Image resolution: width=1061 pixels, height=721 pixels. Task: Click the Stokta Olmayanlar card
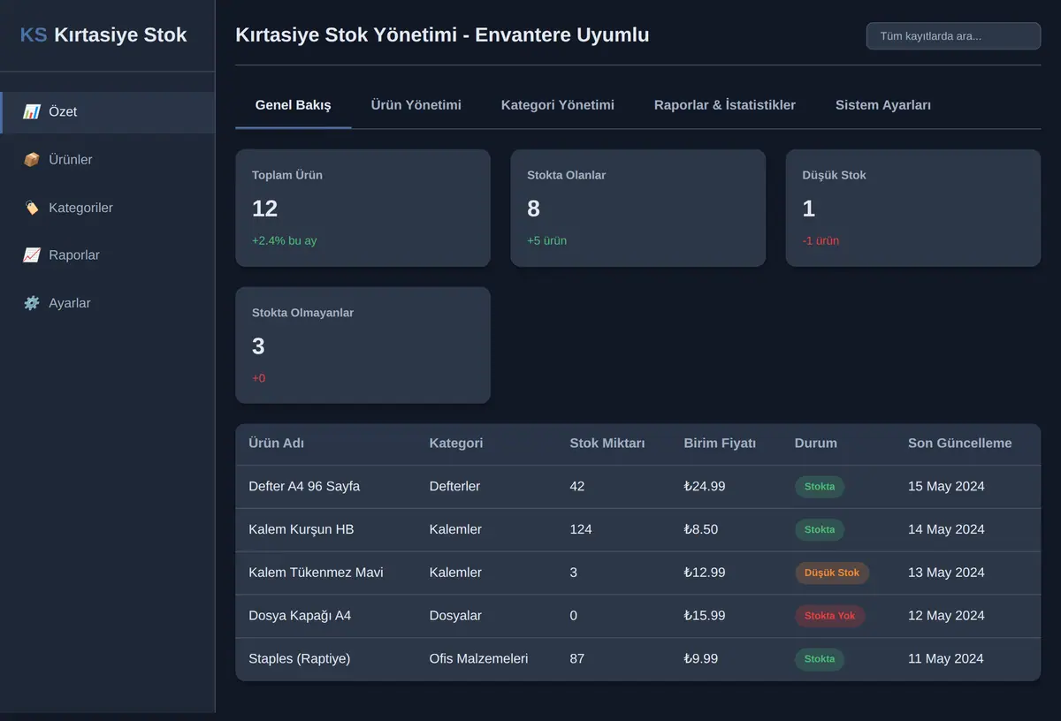click(x=363, y=345)
